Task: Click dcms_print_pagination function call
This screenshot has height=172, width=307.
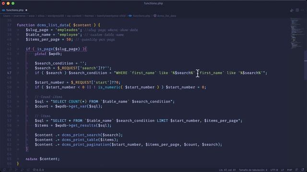Action: coord(85,144)
